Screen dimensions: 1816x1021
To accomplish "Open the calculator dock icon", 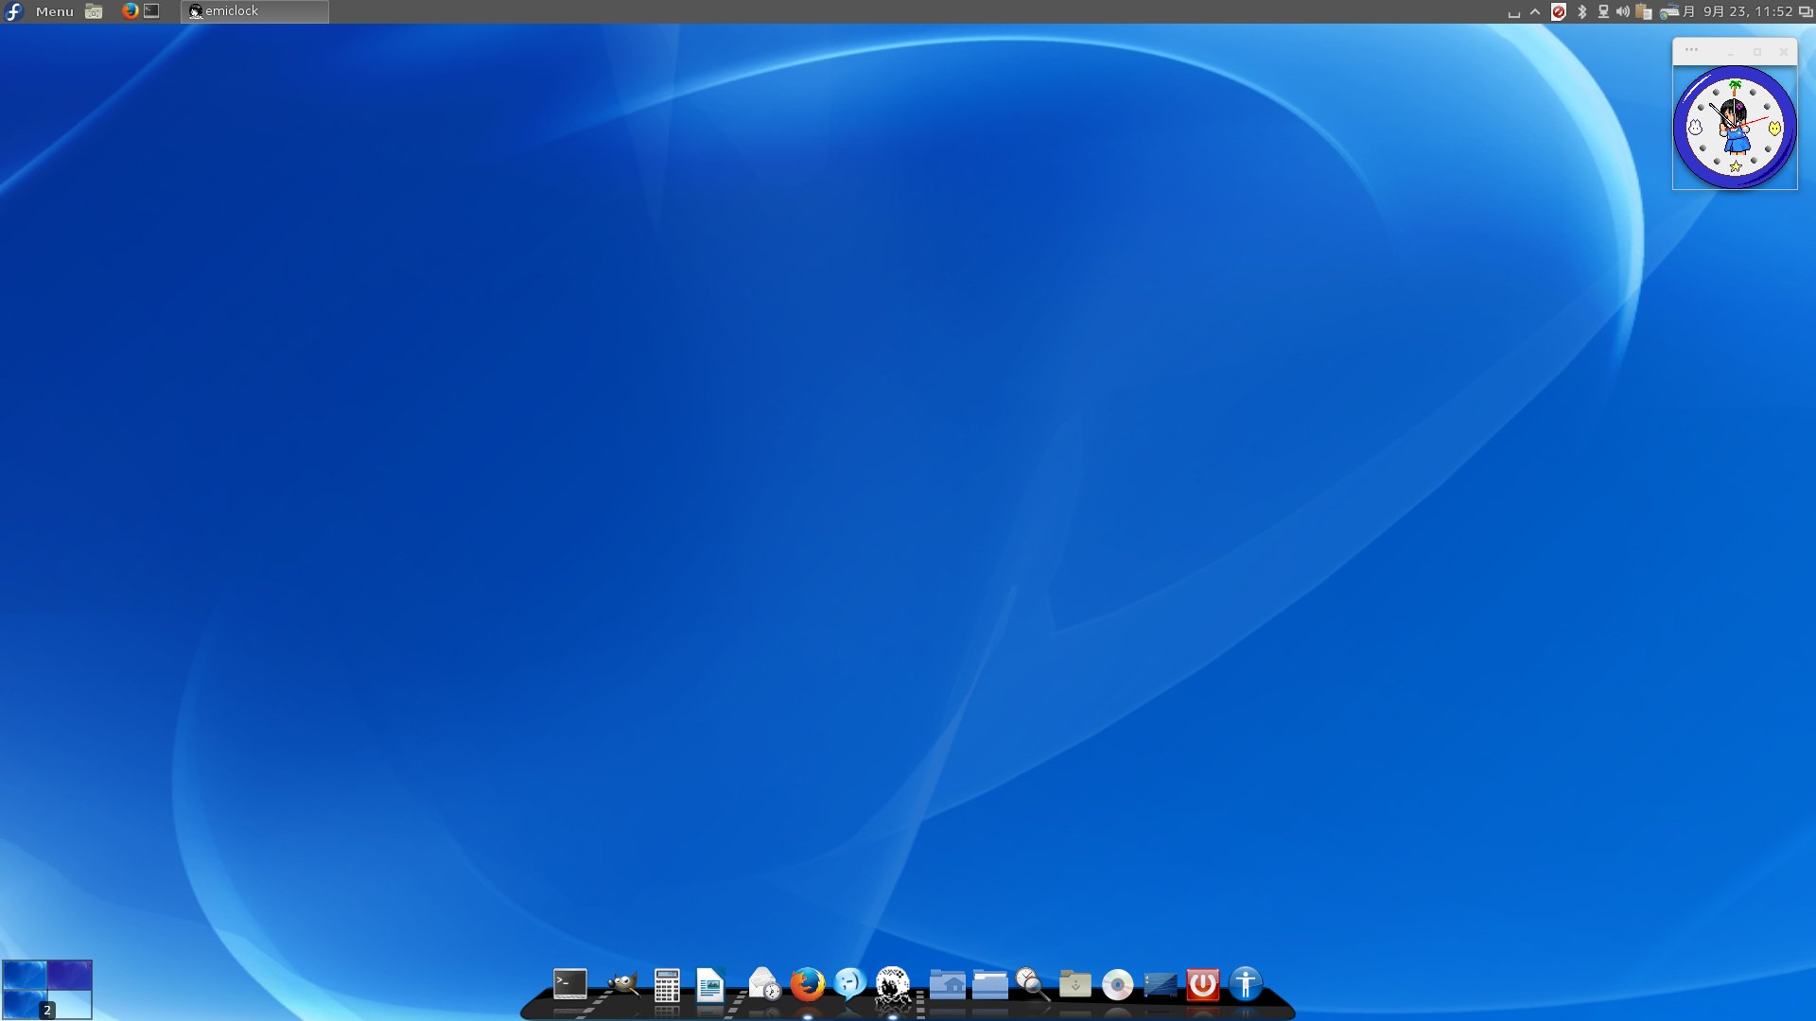I will point(667,985).
